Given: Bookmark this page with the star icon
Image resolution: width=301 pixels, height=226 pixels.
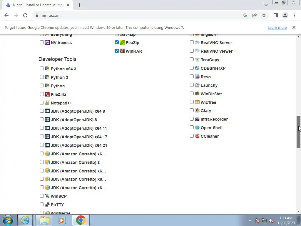Looking at the screenshot, I should pyautogui.click(x=264, y=15).
